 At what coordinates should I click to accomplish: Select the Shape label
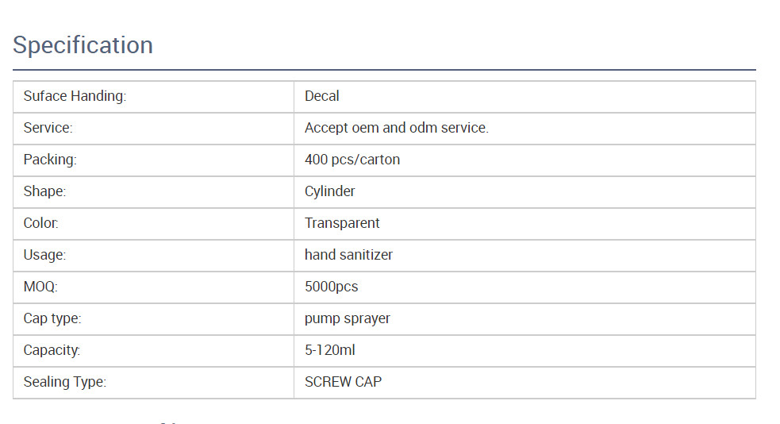click(44, 191)
